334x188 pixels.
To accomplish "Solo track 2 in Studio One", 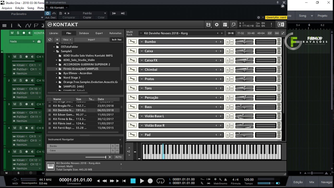I will click(21, 80).
